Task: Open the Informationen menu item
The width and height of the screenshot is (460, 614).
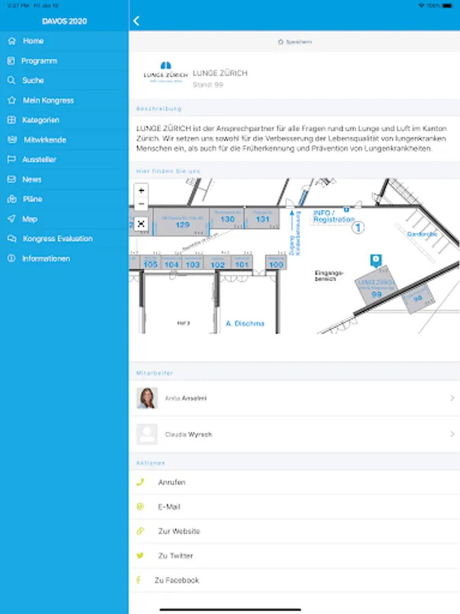Action: click(64, 258)
